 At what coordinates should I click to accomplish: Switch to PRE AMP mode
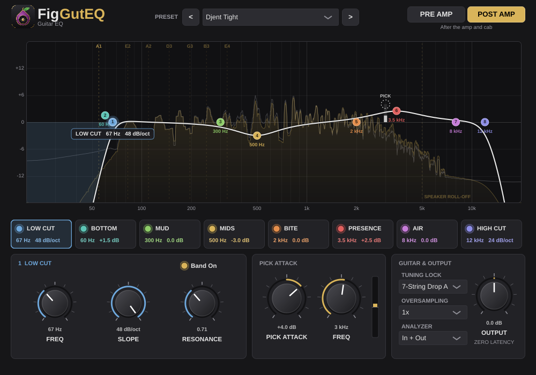(436, 14)
